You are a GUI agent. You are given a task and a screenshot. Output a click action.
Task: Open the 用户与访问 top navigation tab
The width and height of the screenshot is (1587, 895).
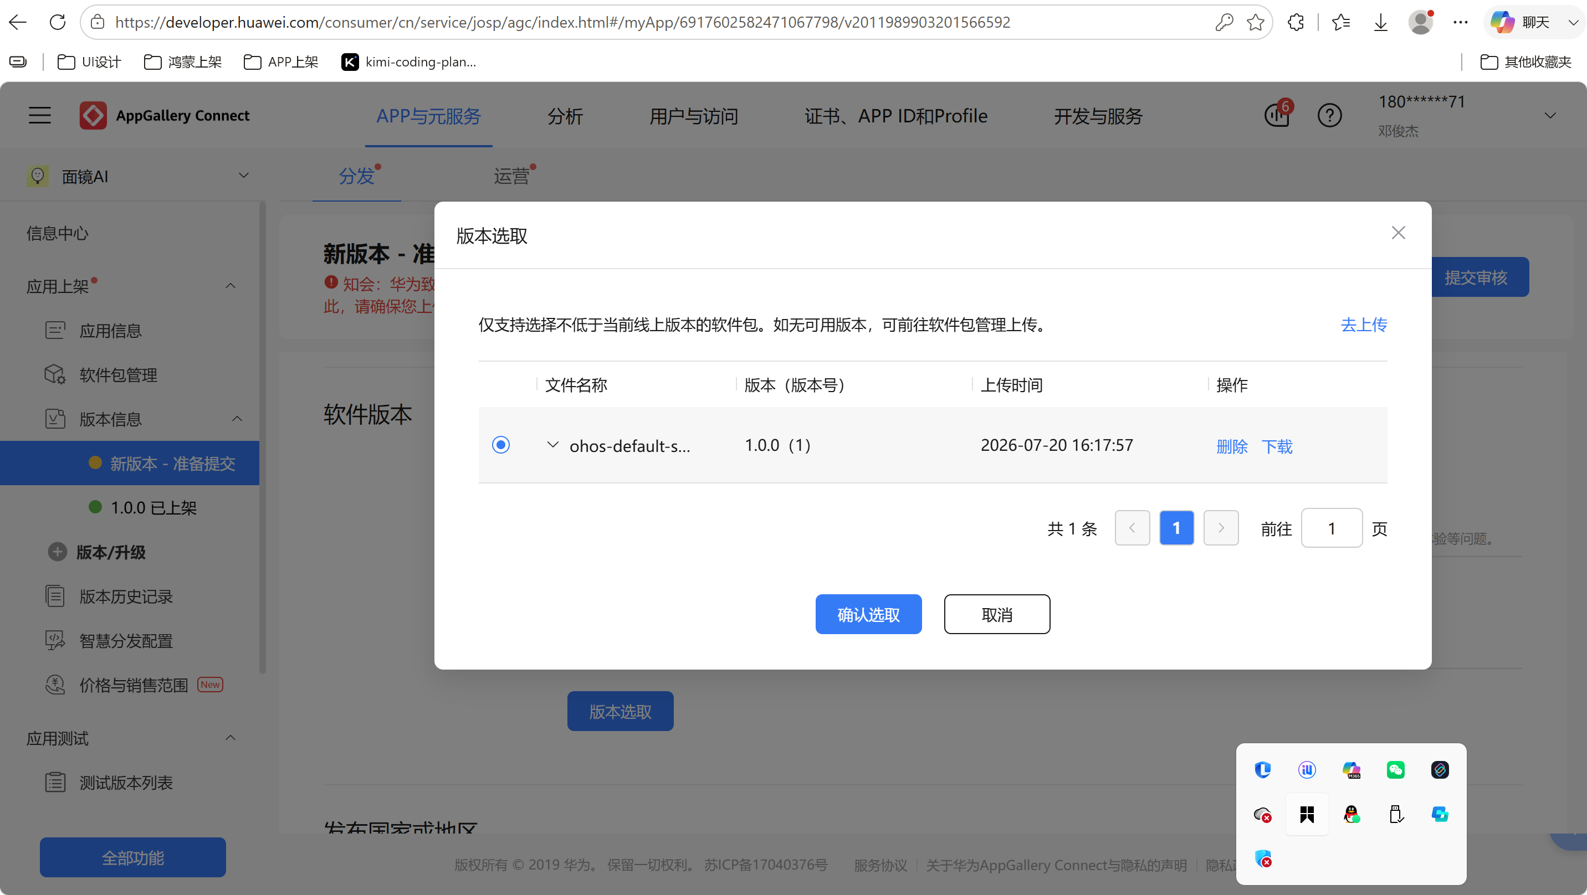click(x=694, y=116)
